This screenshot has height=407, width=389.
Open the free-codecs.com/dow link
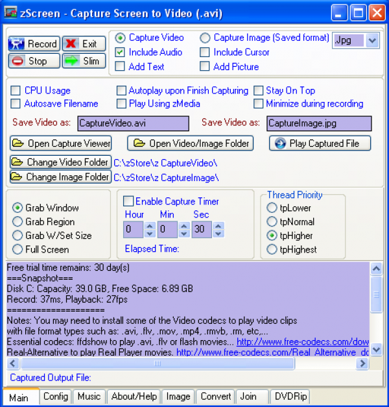(x=302, y=342)
